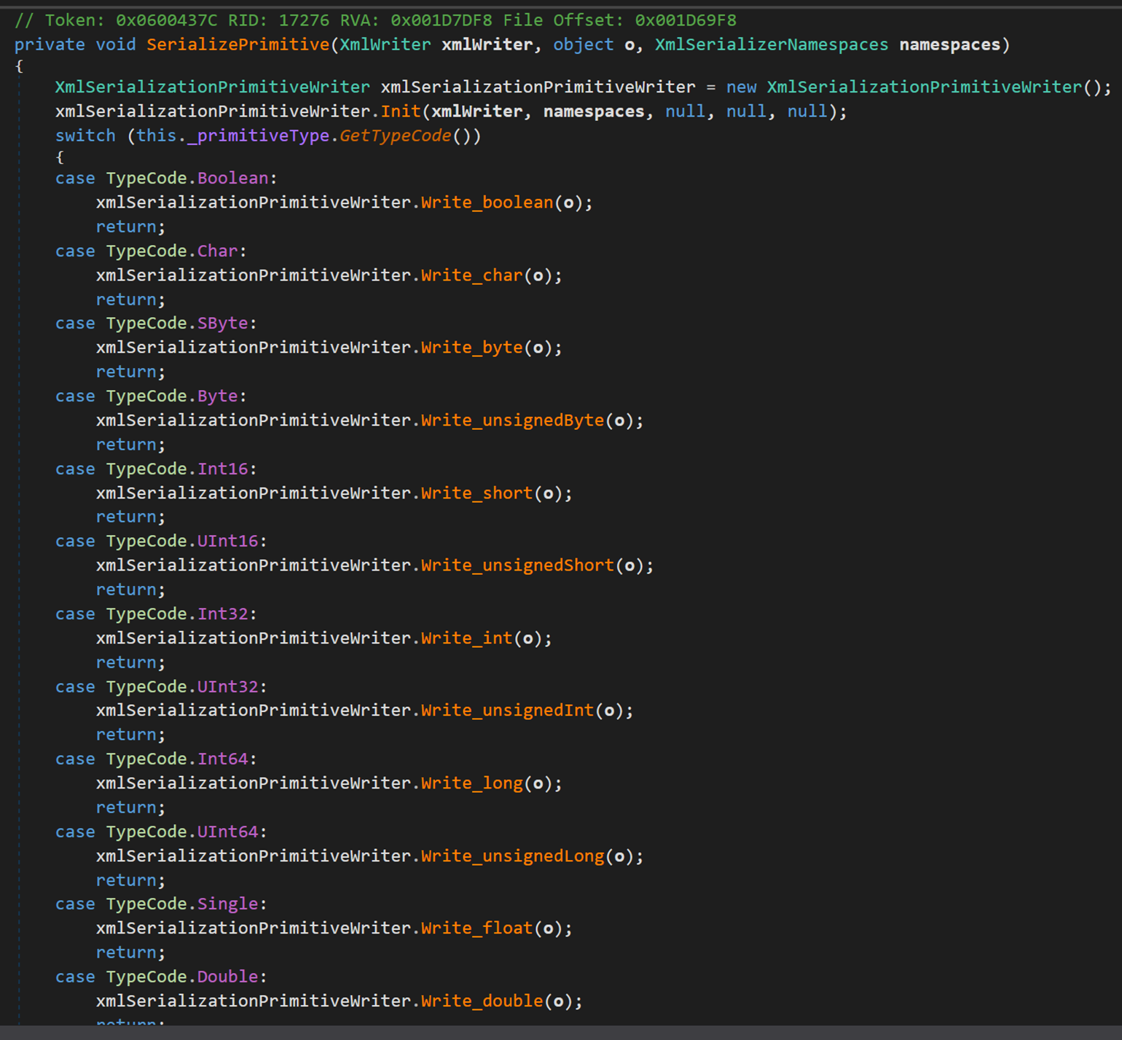Click Int16 member in case TypeCode.Int16
Screen dimensions: 1122x1040
223,469
